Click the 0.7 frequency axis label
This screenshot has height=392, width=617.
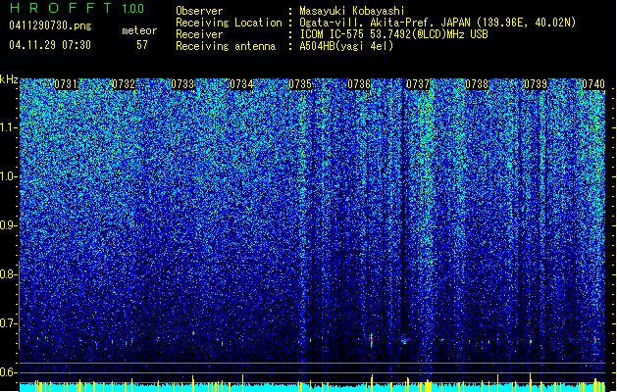[x=9, y=323]
